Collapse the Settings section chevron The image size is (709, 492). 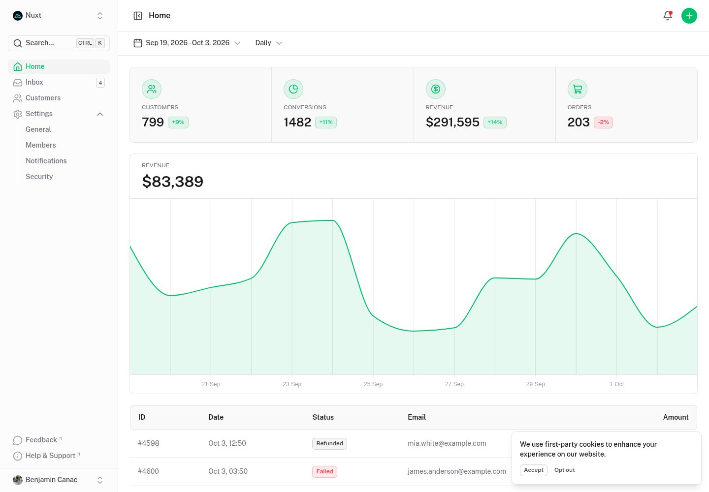(x=100, y=114)
